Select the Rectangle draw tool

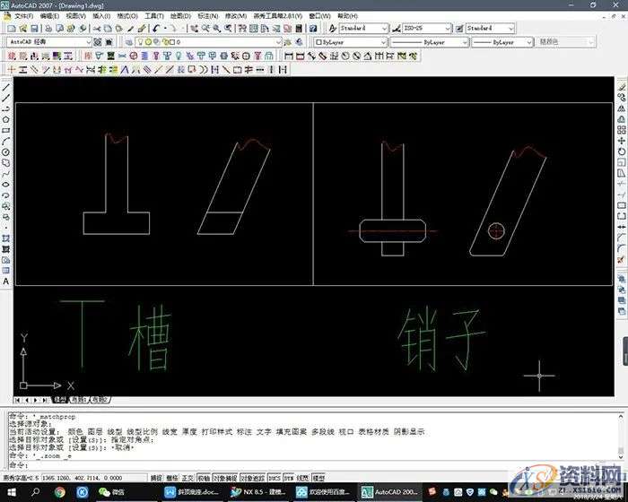tap(6, 131)
